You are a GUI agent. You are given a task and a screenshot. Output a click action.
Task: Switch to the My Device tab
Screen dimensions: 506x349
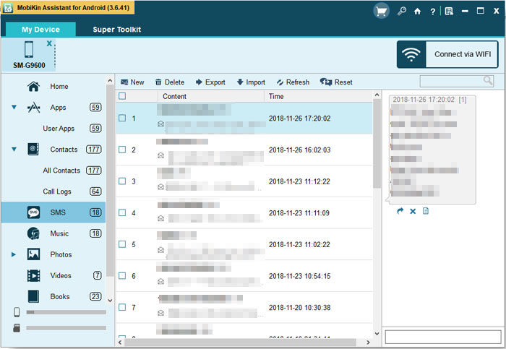40,30
